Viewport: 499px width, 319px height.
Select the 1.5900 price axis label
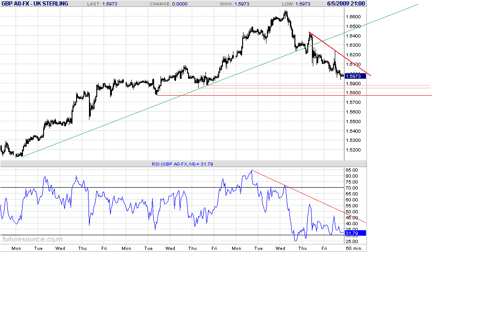coord(353,84)
